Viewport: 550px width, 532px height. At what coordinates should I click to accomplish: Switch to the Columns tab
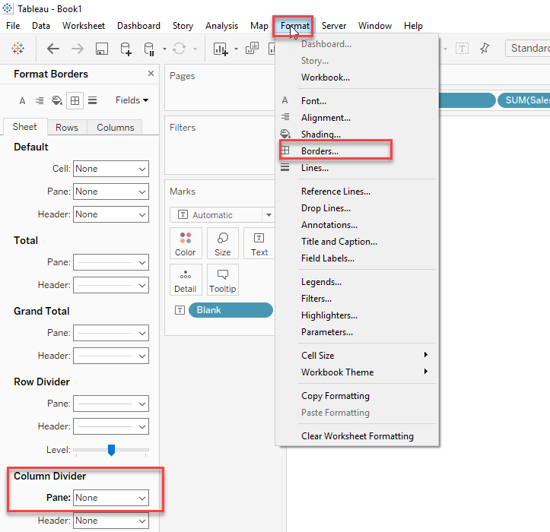[116, 127]
